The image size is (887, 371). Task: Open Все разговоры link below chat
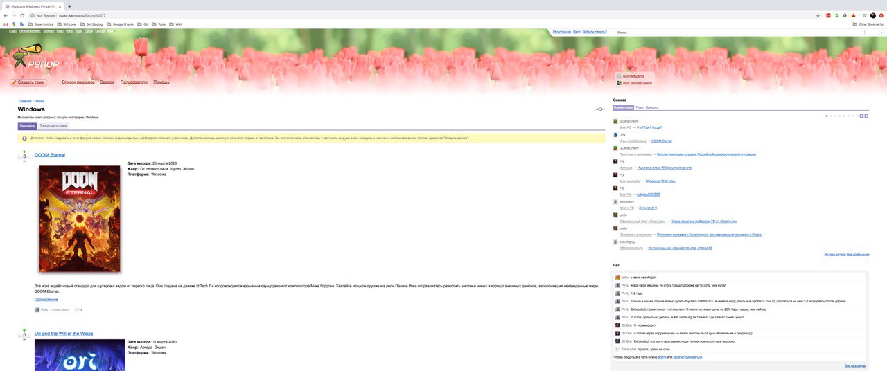(854, 365)
